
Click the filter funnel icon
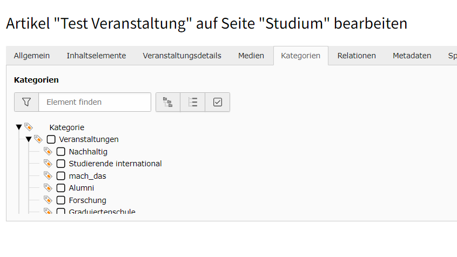click(x=26, y=102)
